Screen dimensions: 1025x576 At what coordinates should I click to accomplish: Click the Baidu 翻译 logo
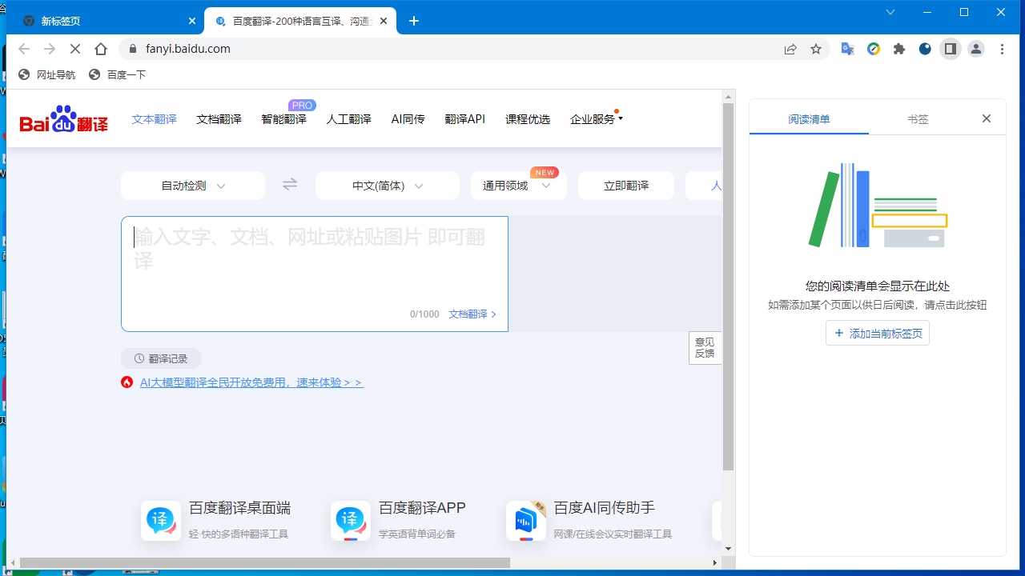(63, 118)
